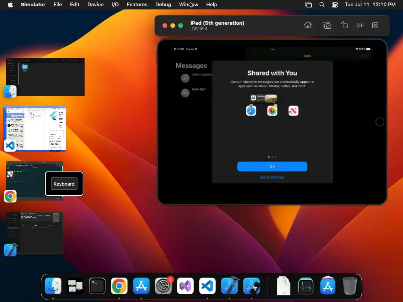Click the Keyboard button overlay
The width and height of the screenshot is (403, 302).
click(x=64, y=184)
